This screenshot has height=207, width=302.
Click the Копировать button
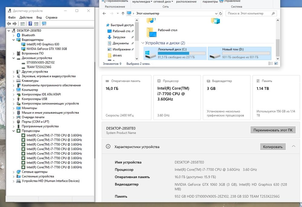coord(273,147)
